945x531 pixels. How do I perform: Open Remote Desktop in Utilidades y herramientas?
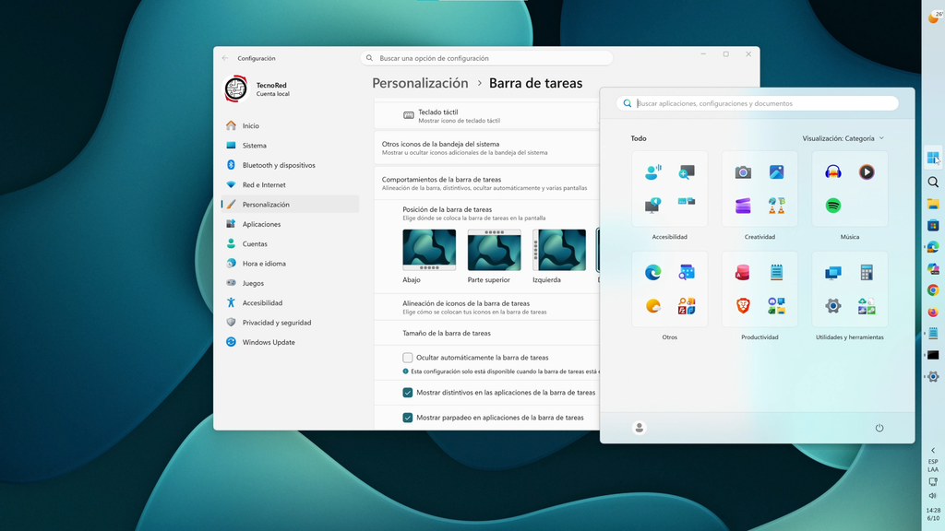click(x=833, y=273)
